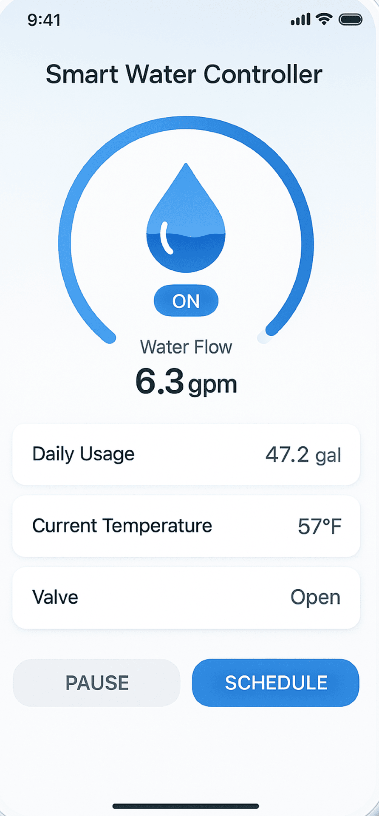Click the 9:41 clock in status bar

[44, 20]
